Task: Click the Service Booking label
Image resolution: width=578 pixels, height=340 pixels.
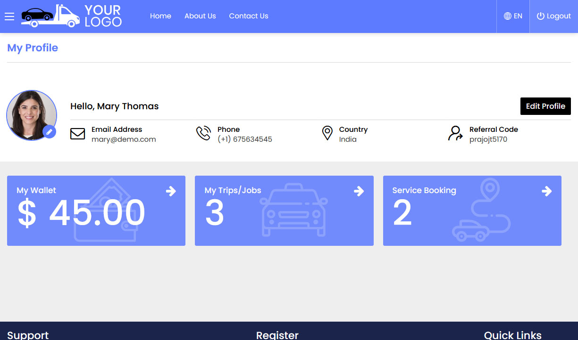Action: [424, 190]
